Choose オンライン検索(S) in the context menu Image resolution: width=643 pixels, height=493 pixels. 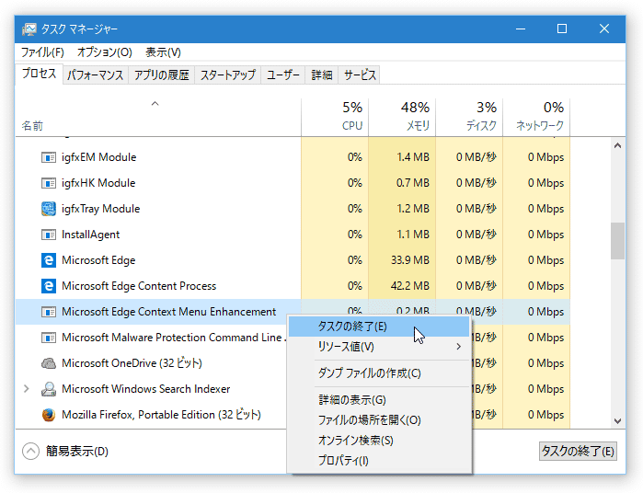coord(380,441)
